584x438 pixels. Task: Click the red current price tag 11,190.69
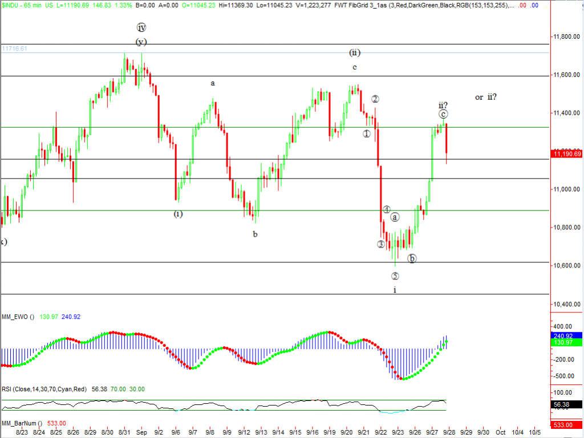pyautogui.click(x=567, y=153)
